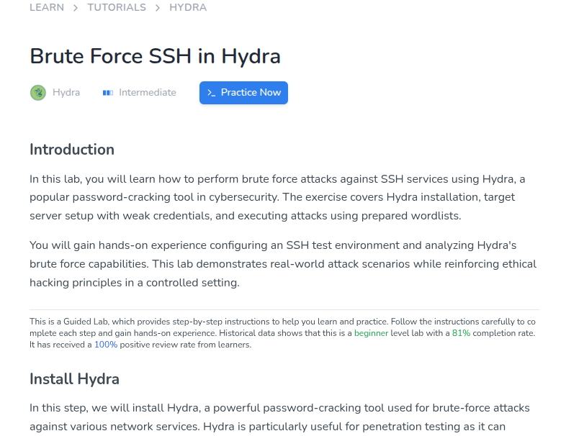
Task: Click the Practice Now button
Action: 243,93
